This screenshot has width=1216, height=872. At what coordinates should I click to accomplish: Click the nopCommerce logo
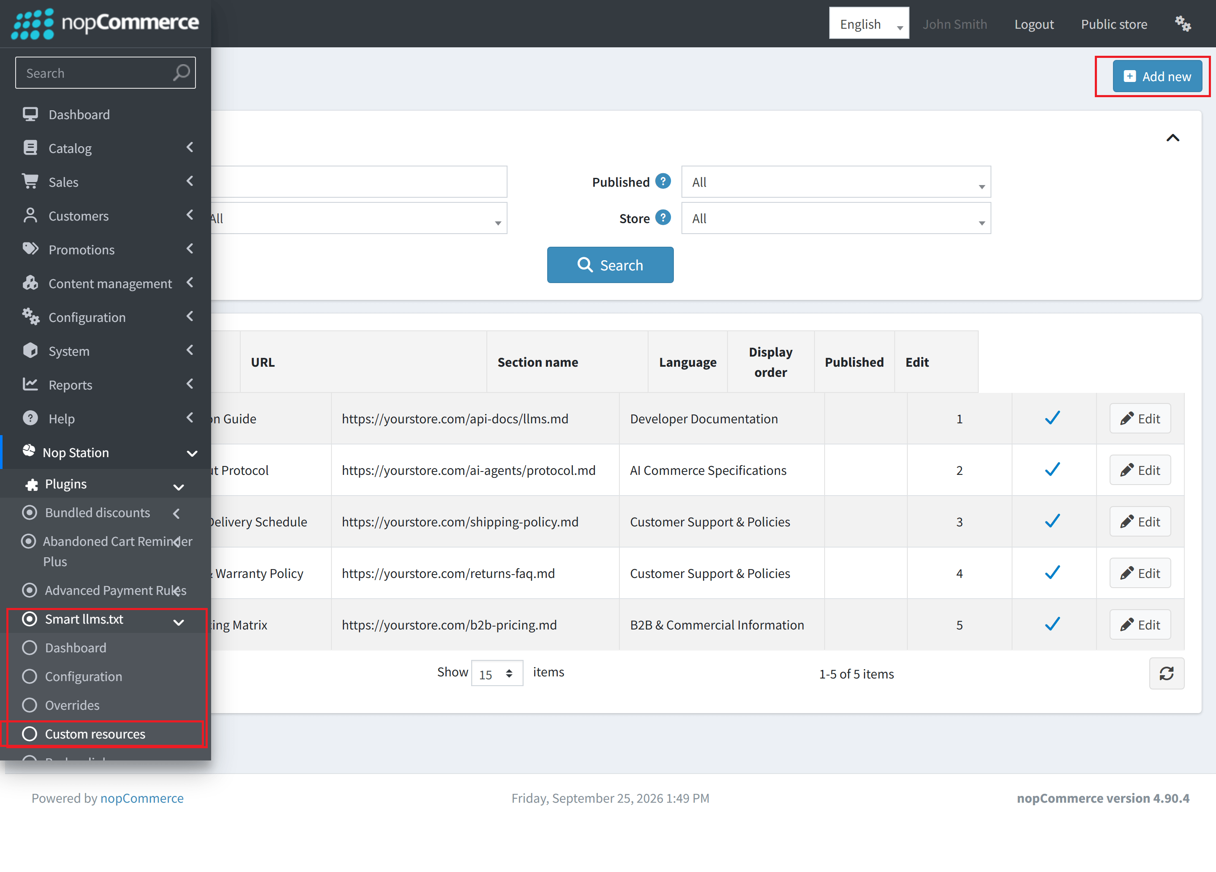[105, 23]
